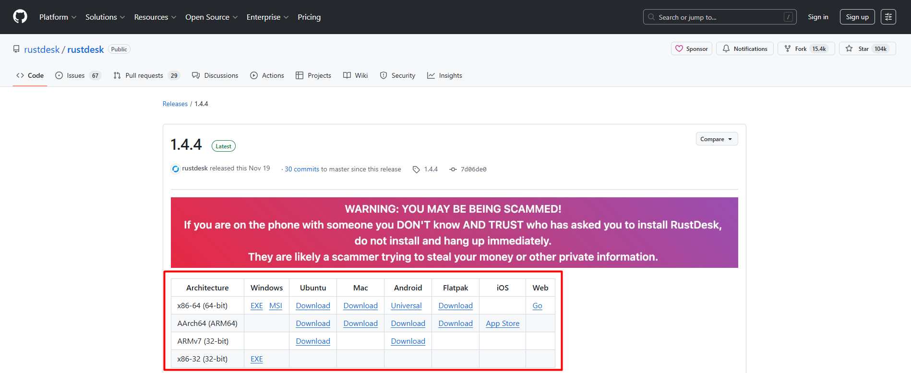Click the Sign up button
The height and width of the screenshot is (373, 911).
point(857,17)
